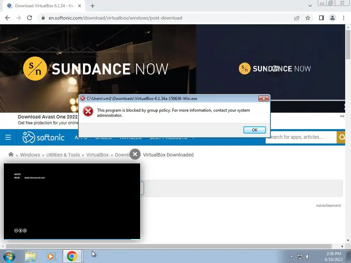Click the vertical page scrollbar thumb
The height and width of the screenshot is (263, 351).
click(x=348, y=45)
